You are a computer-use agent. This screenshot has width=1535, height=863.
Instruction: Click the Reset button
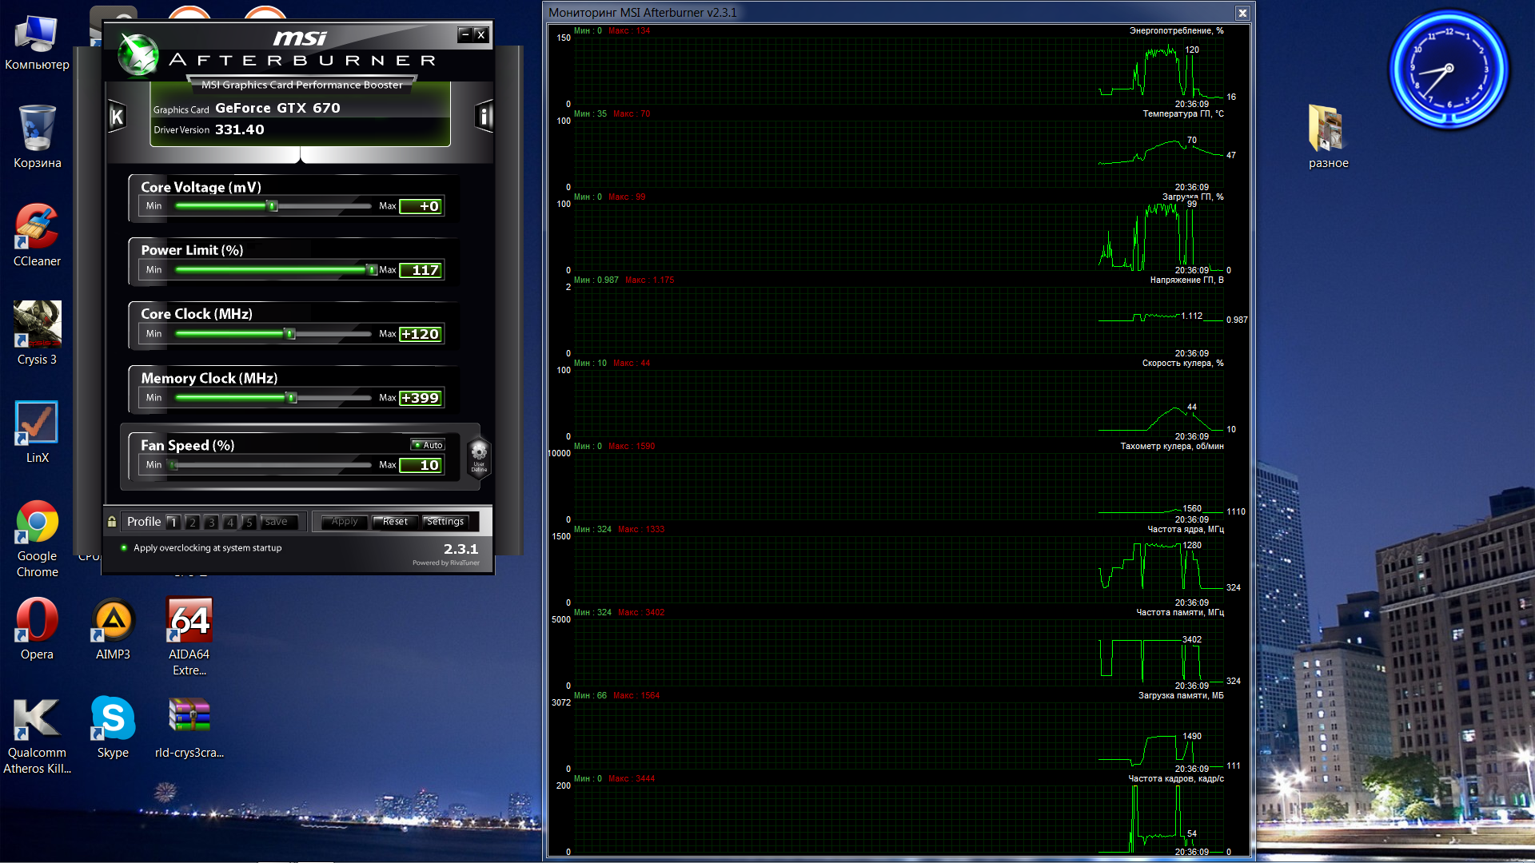[394, 522]
